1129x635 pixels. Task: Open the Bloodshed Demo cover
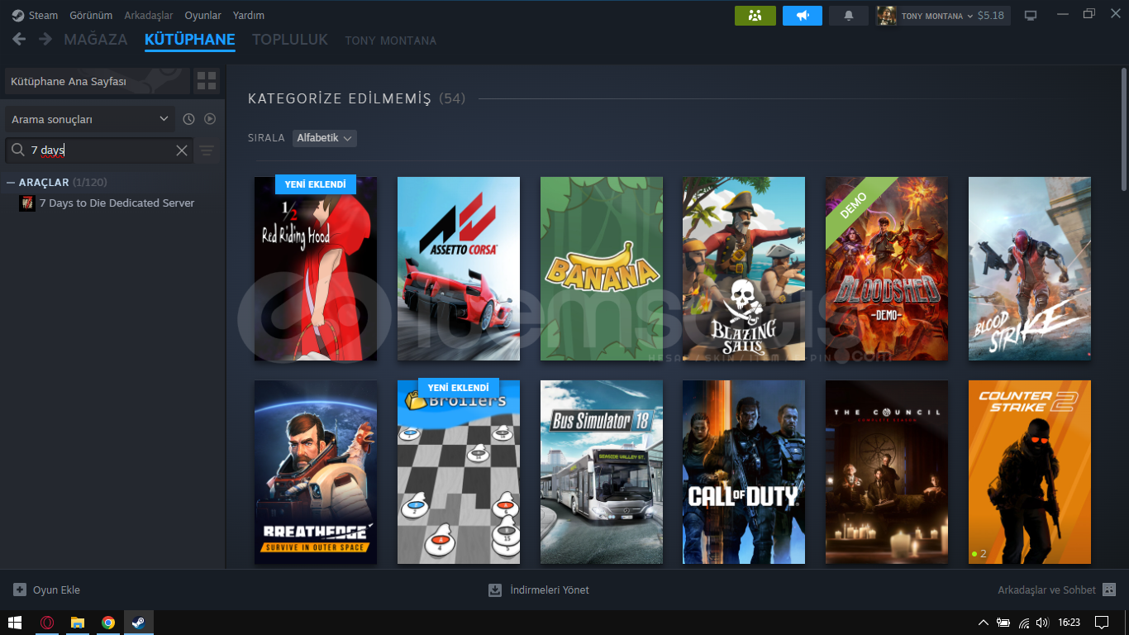[887, 269]
